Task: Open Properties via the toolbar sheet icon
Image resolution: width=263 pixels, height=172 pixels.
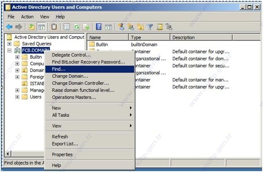Action: pyautogui.click(x=67, y=27)
